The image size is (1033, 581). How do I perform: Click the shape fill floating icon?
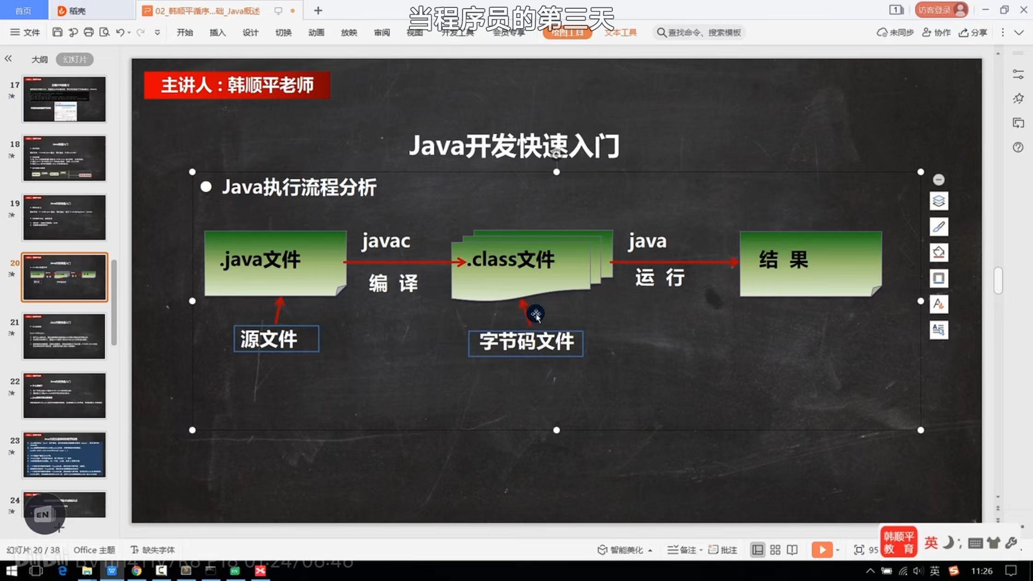click(938, 253)
